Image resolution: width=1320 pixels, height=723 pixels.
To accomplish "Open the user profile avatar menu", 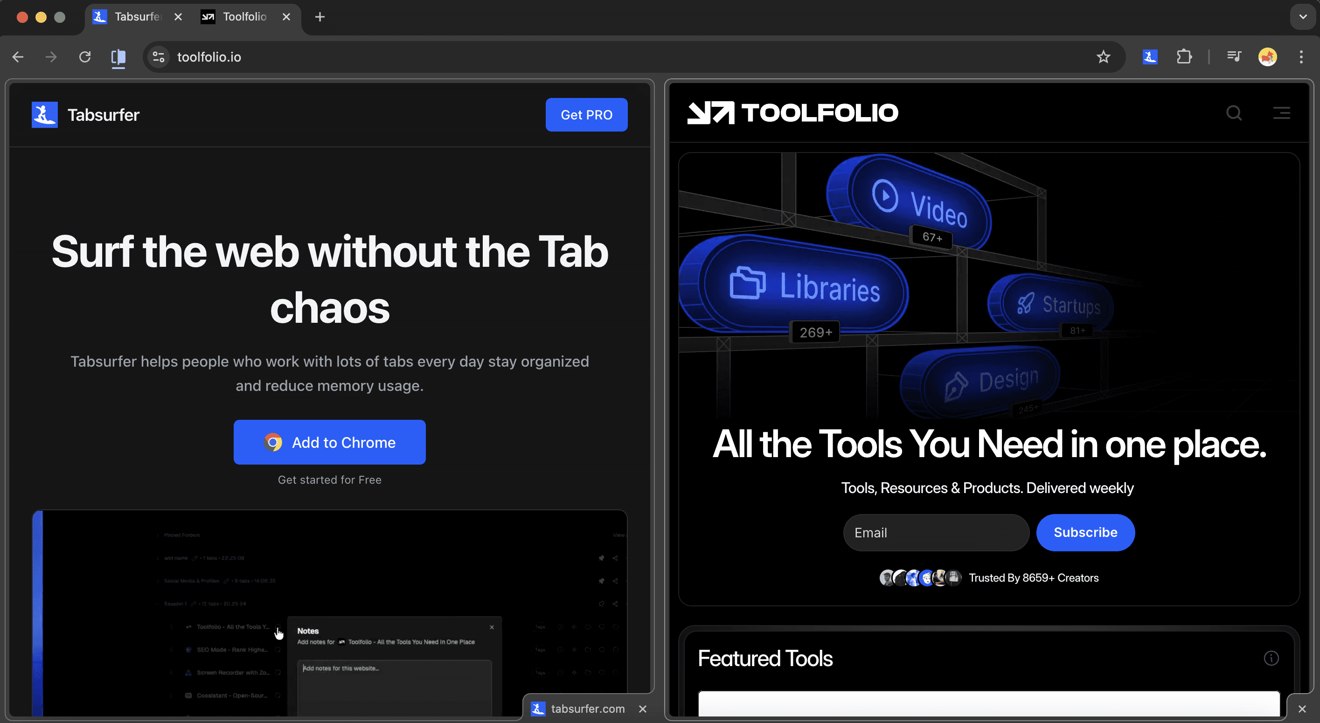I will (x=1267, y=57).
